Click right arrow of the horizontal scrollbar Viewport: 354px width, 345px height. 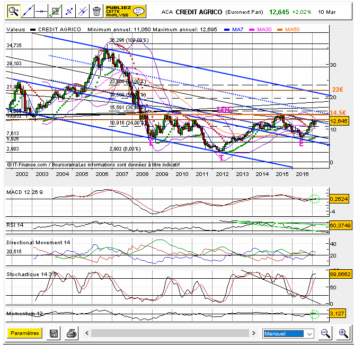(x=253, y=333)
